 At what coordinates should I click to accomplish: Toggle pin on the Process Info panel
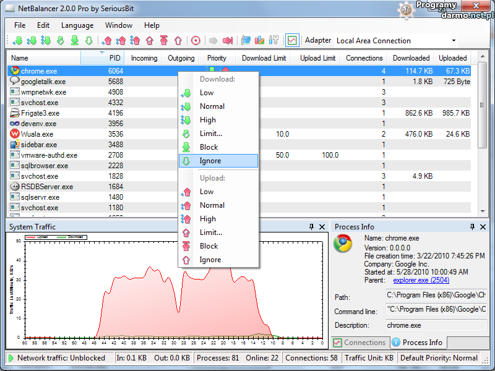click(x=473, y=227)
